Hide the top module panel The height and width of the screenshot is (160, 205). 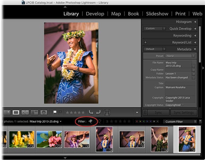(65, 7)
